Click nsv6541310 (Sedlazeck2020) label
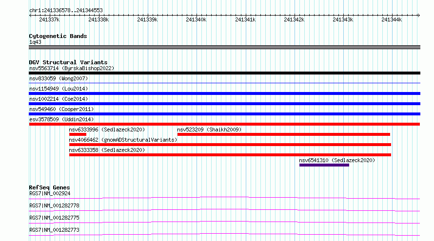 [337, 160]
